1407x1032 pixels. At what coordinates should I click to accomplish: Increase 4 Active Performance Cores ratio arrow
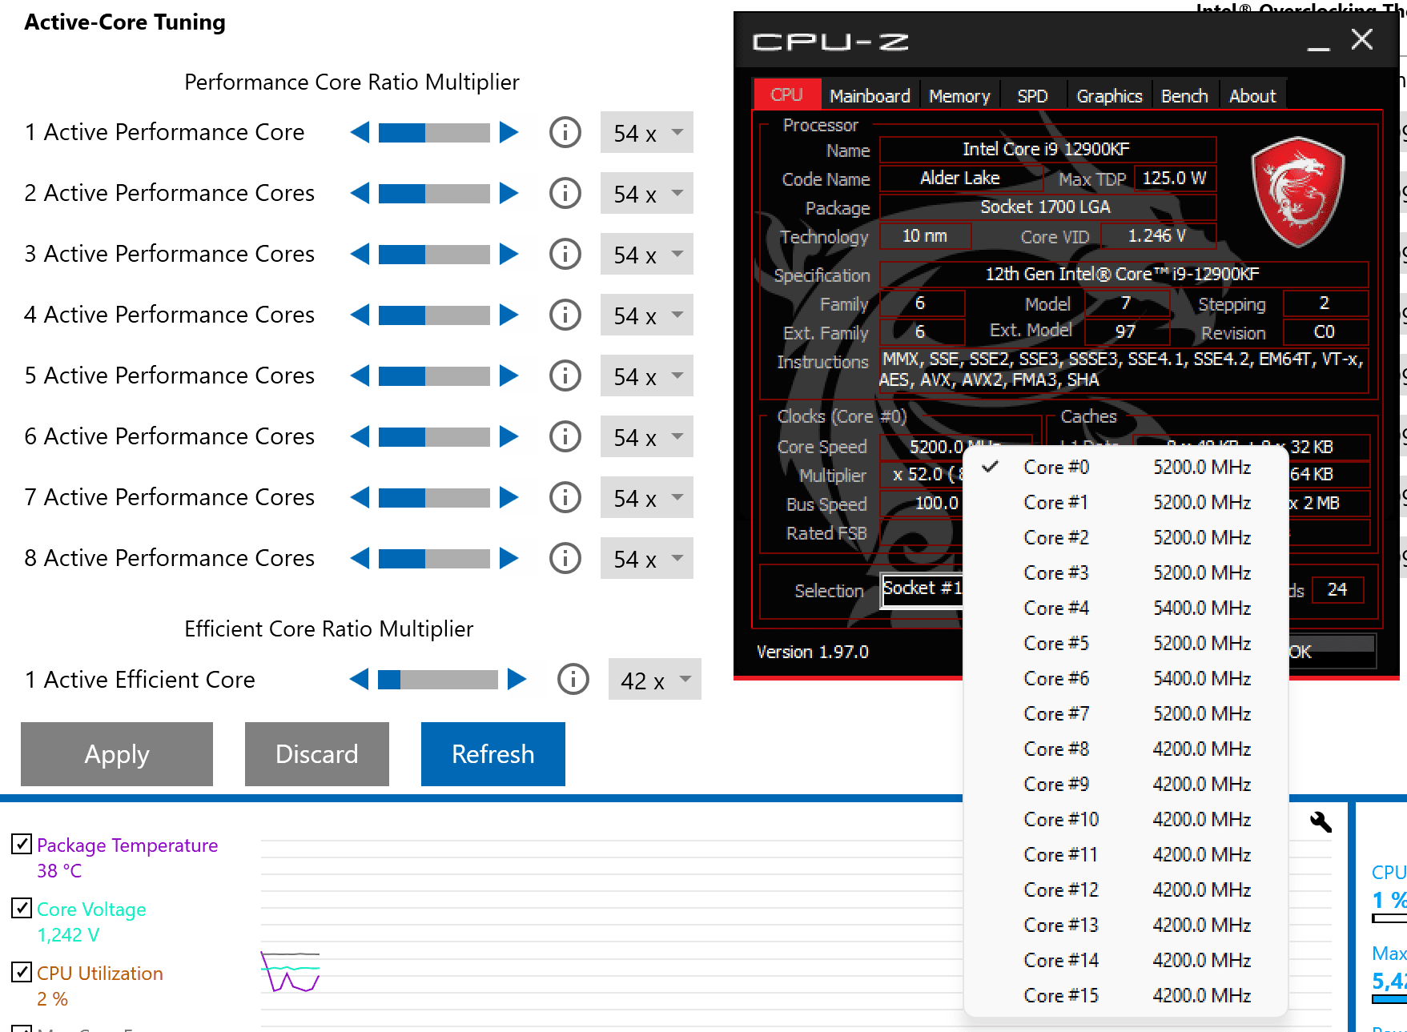click(509, 315)
